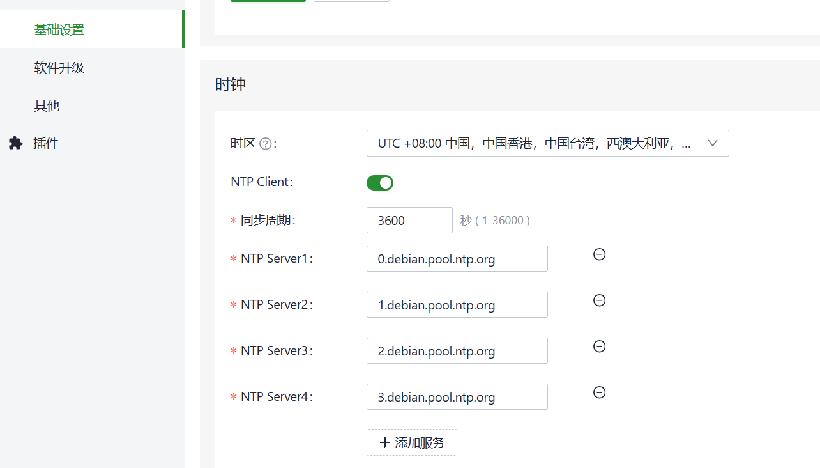Image resolution: width=820 pixels, height=468 pixels.
Task: Disable the NTP Client switch
Action: coord(380,183)
